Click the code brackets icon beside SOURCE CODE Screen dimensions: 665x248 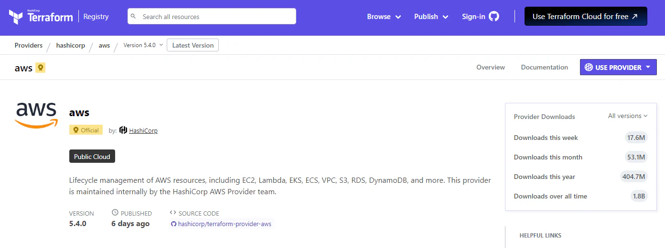pyautogui.click(x=173, y=212)
